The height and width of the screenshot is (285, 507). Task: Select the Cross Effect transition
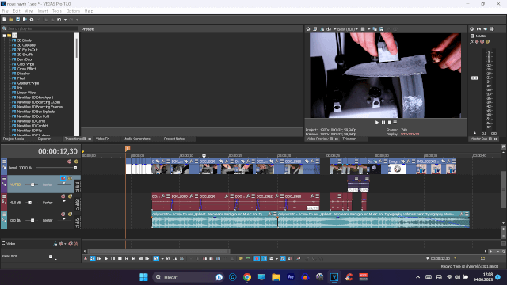(26, 69)
